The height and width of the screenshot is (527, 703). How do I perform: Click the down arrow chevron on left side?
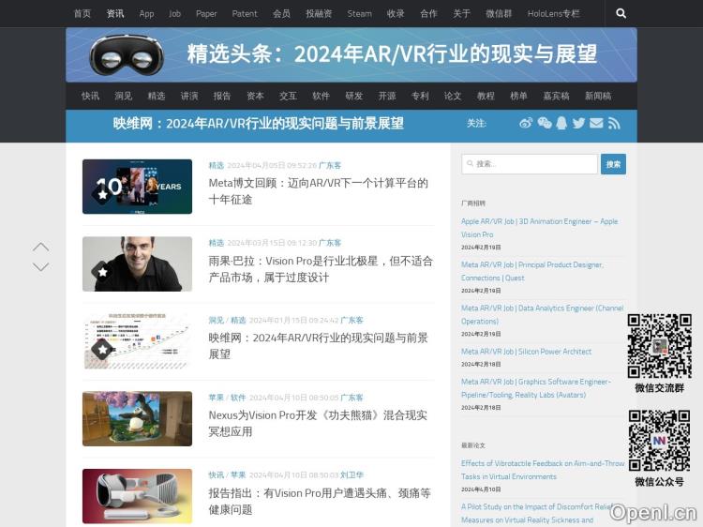click(x=40, y=267)
